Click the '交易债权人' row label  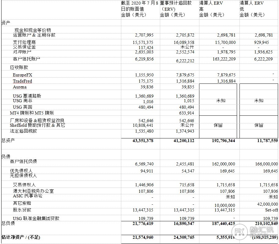[x=24, y=185]
